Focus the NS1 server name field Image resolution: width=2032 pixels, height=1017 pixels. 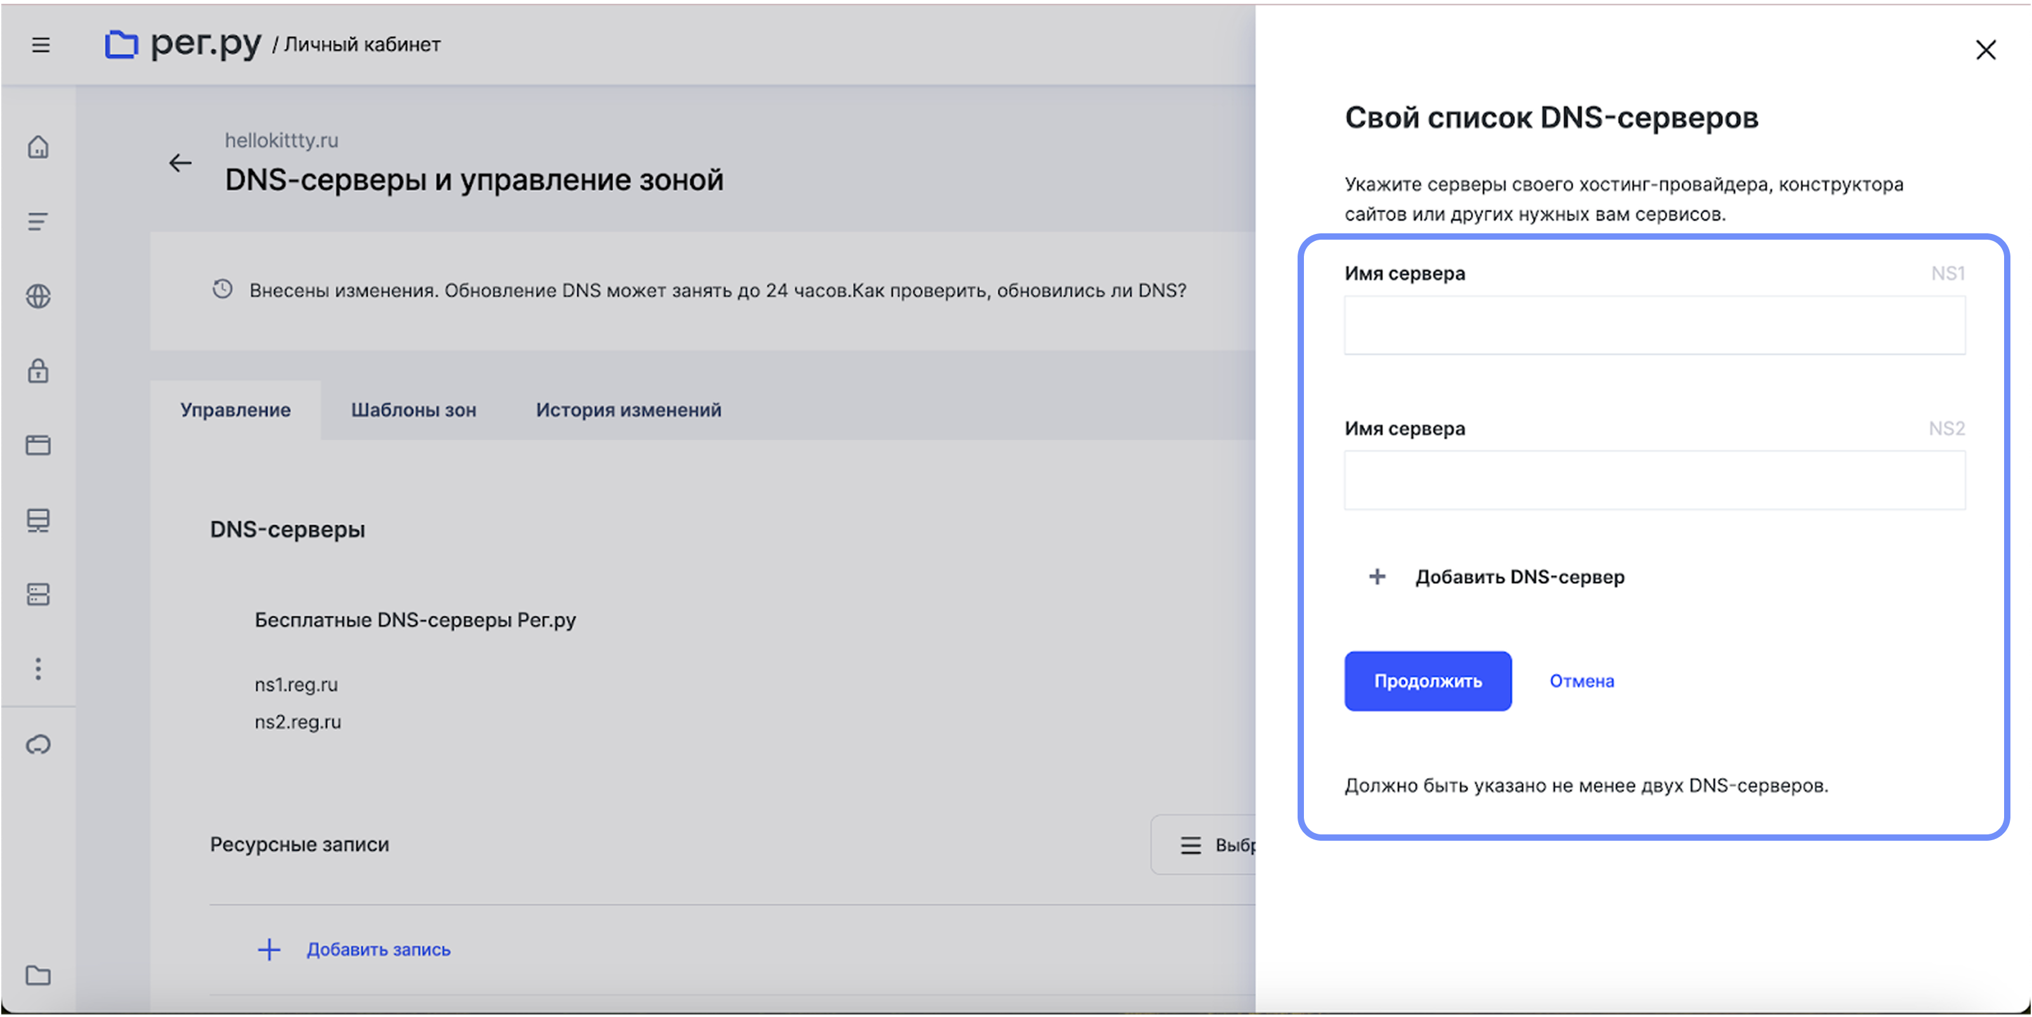(1655, 325)
